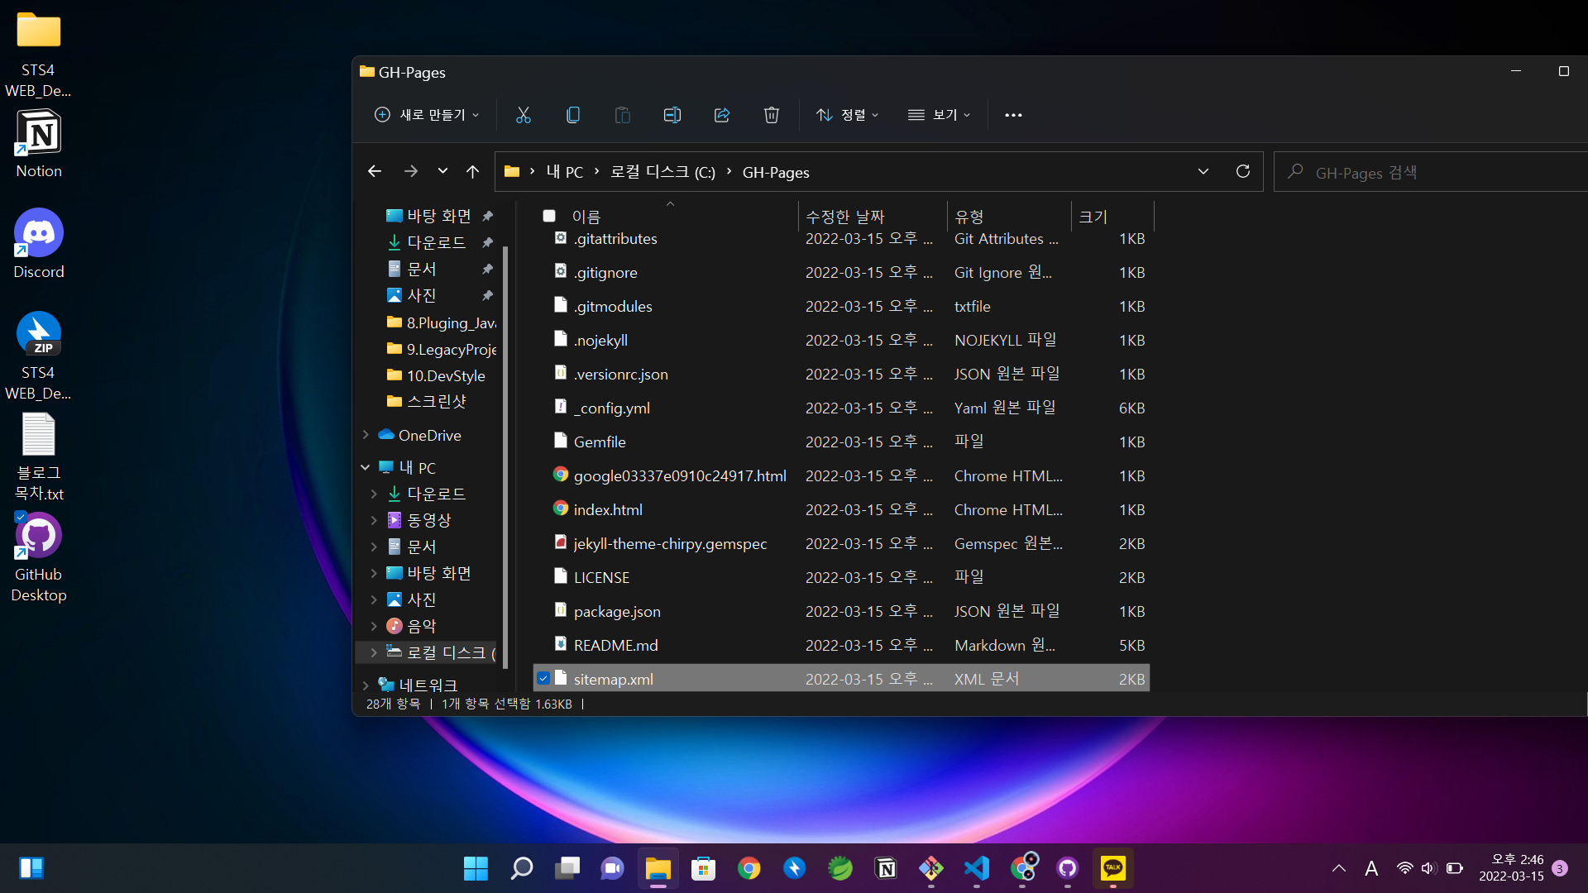Open Visual Studio Code from the taskbar

[977, 868]
